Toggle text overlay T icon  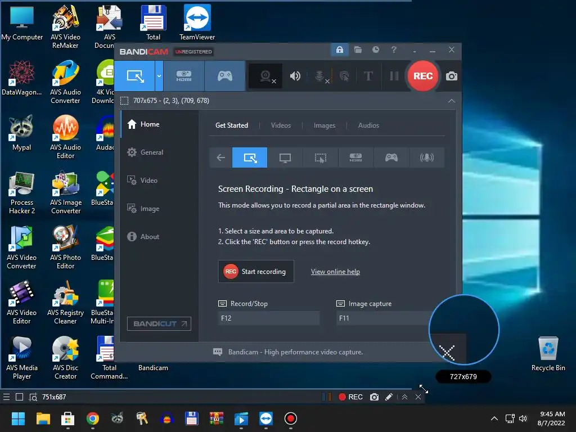[368, 76]
